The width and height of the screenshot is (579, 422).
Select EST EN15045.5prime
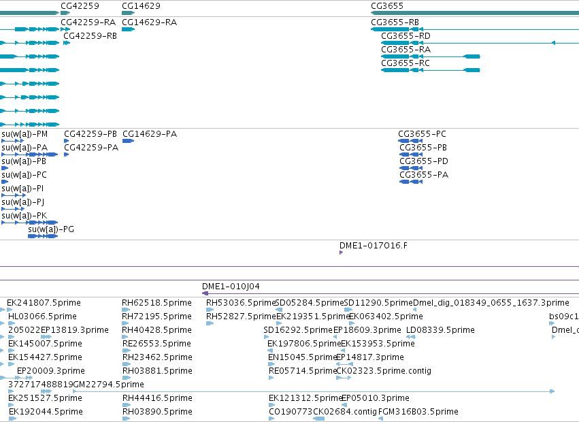(x=302, y=357)
